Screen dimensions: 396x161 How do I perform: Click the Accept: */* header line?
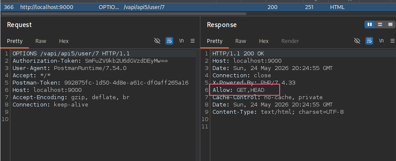click(x=31, y=75)
